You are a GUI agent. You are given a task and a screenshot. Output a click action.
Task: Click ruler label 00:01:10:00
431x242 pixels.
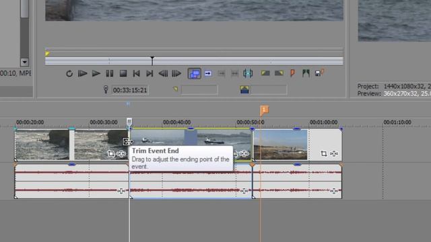tap(397, 122)
